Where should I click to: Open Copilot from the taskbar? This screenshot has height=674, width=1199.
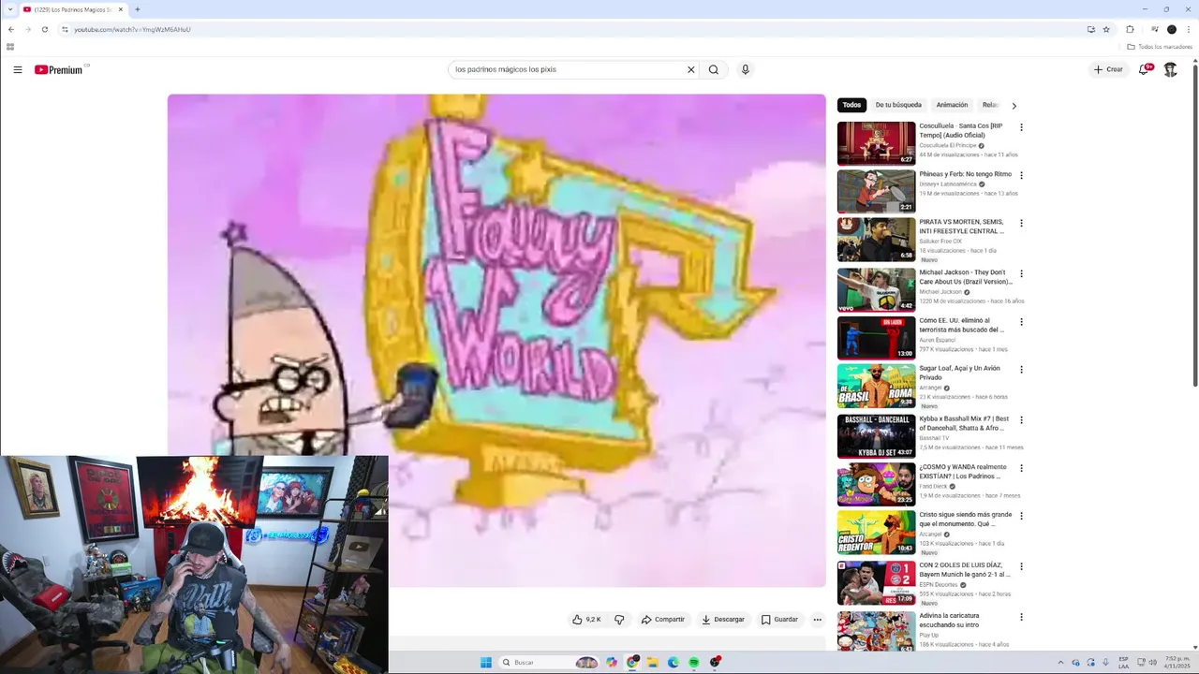click(612, 662)
